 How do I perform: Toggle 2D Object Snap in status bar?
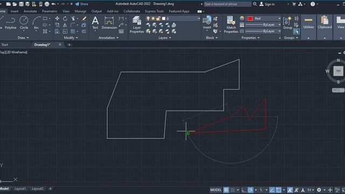279,190
